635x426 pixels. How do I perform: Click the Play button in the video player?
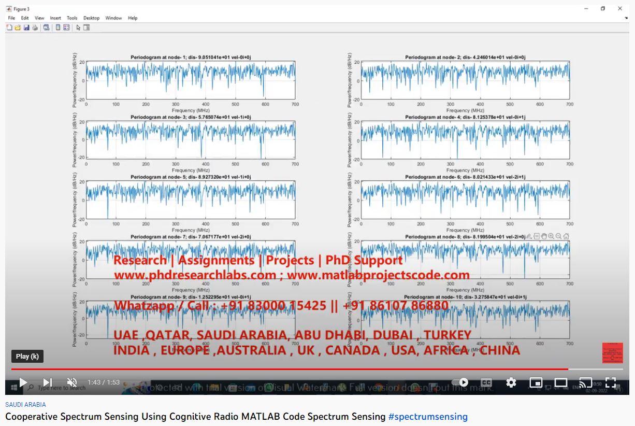[x=23, y=382]
